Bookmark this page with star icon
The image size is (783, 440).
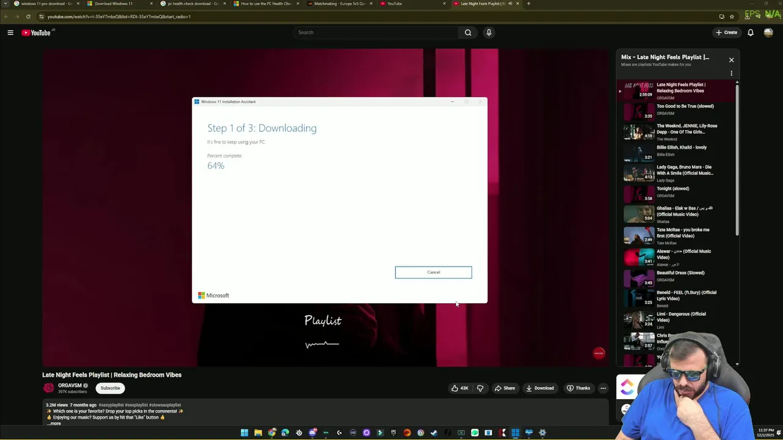(732, 16)
